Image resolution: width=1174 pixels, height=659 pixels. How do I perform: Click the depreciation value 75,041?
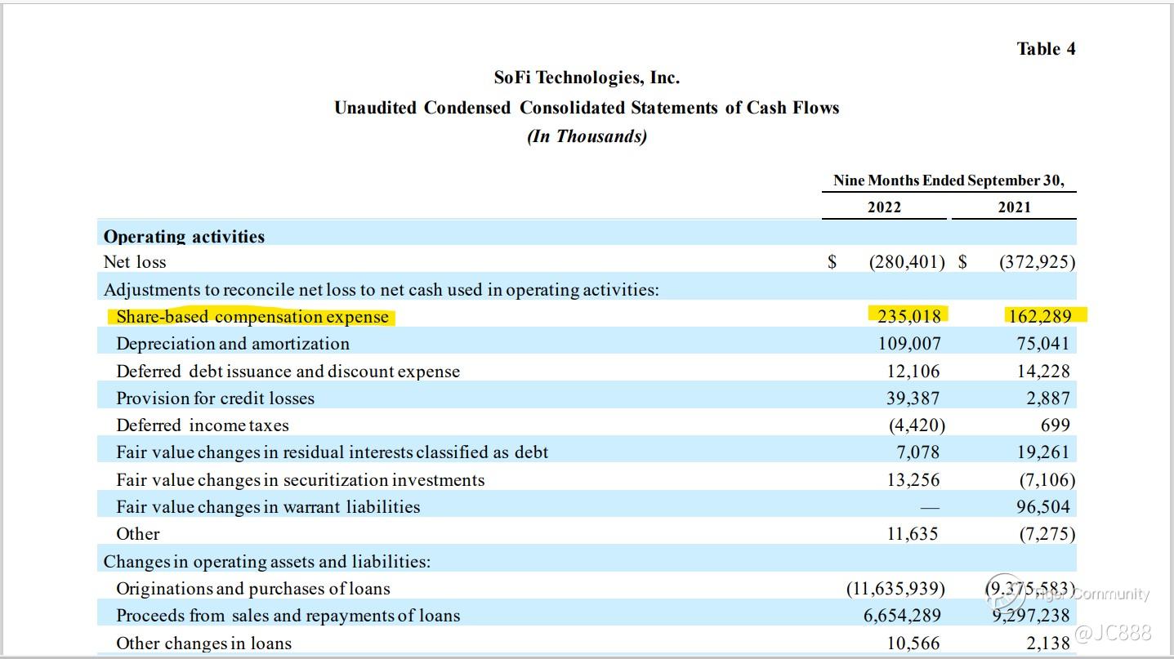[x=1043, y=344]
